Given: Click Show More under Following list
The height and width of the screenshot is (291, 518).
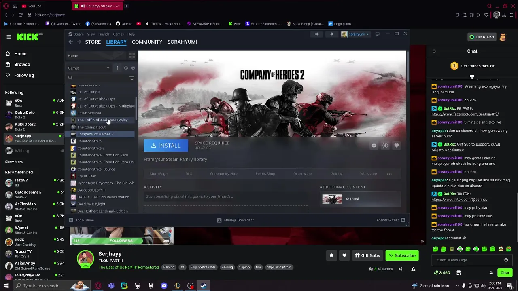Looking at the screenshot, I should click(14, 162).
